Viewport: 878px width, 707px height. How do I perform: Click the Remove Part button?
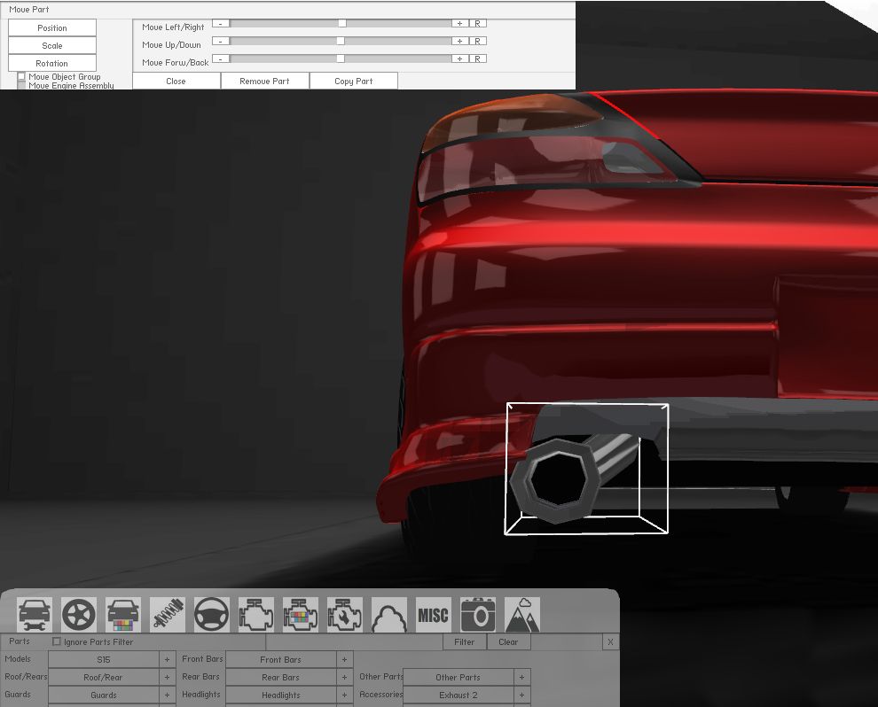click(264, 81)
